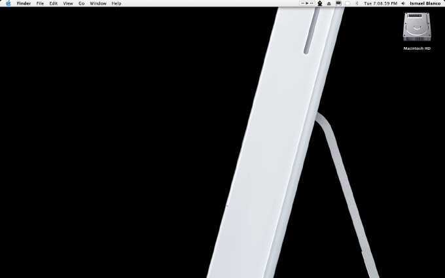Click the Eject menu bar icon
The height and width of the screenshot is (278, 445).
point(329,3)
